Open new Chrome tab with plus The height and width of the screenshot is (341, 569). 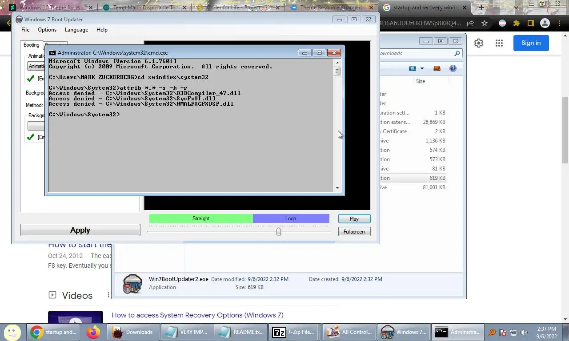pos(481,8)
